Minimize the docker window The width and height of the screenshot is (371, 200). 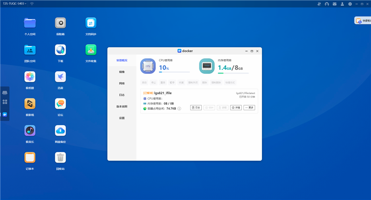click(x=246, y=51)
